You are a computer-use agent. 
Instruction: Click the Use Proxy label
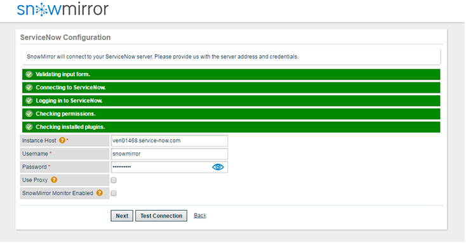click(35, 180)
